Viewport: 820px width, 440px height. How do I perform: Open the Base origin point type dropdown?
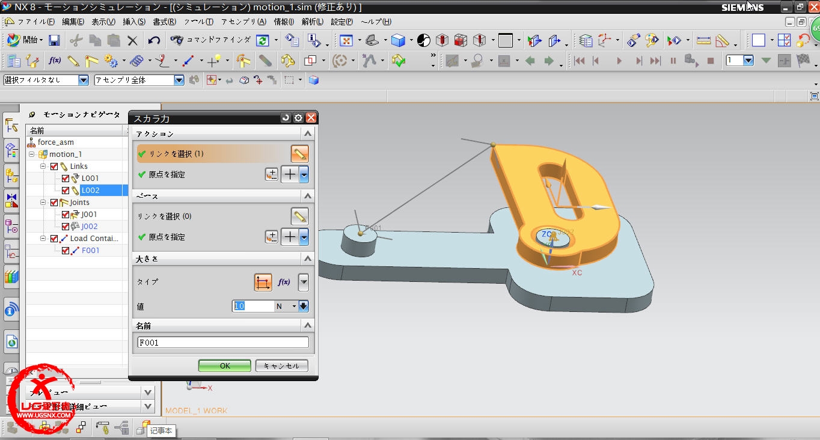pos(304,237)
